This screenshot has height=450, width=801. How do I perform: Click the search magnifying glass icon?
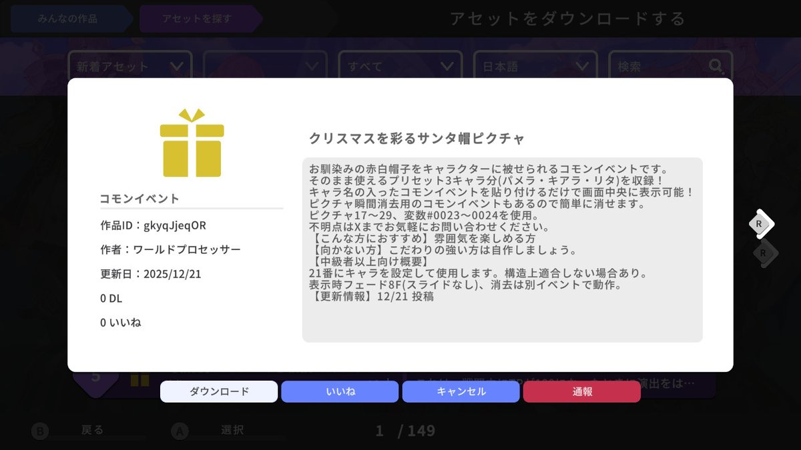coord(716,66)
